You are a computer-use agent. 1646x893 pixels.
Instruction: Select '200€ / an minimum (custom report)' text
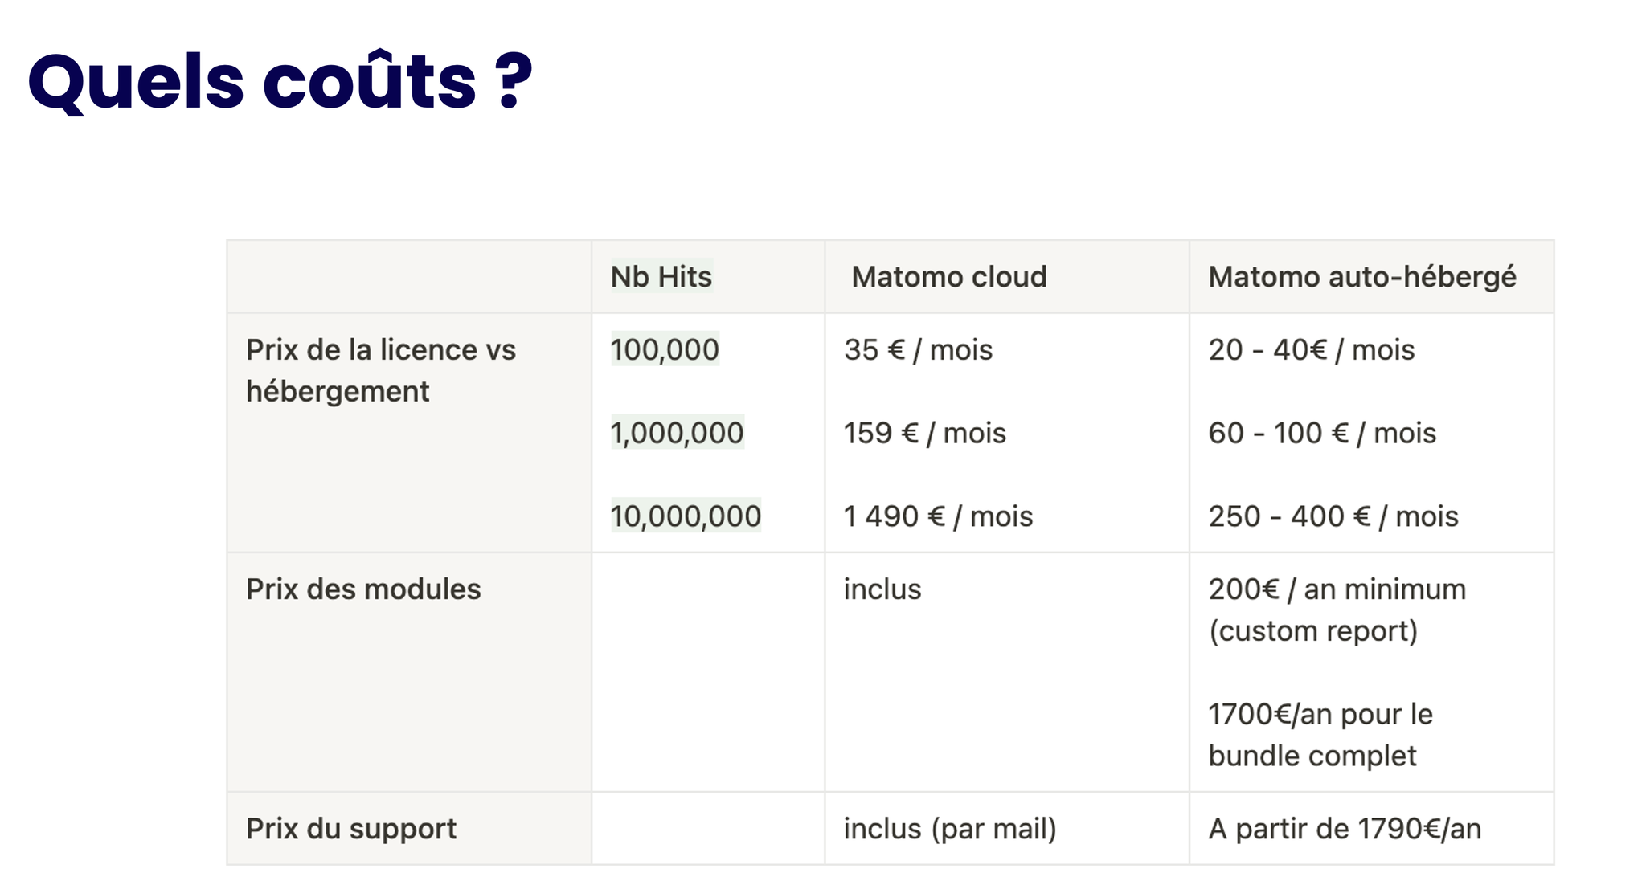[x=1337, y=610]
